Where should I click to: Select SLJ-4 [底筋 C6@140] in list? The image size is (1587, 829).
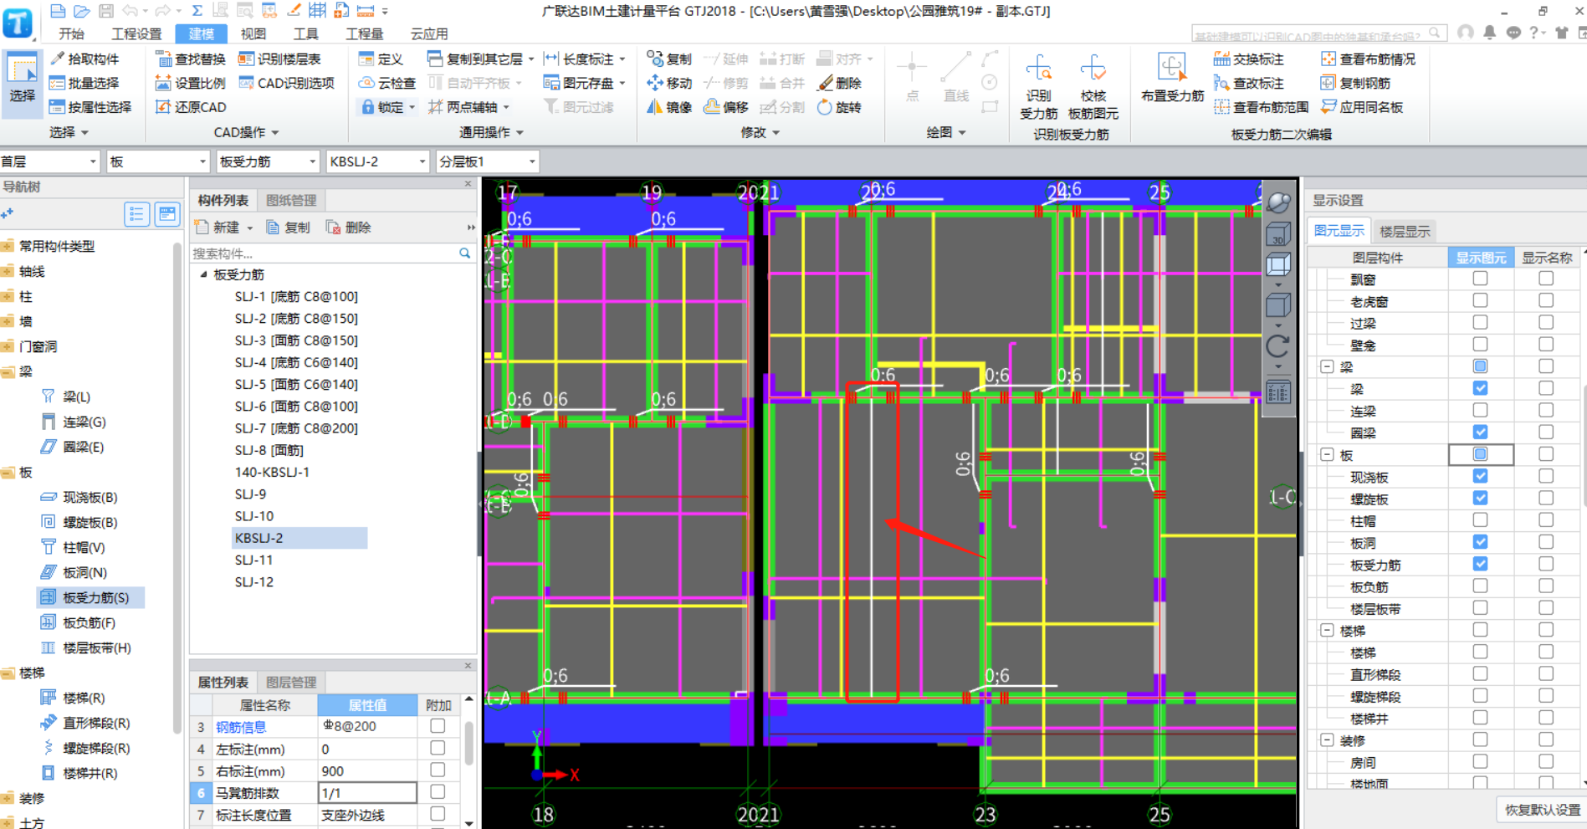pyautogui.click(x=296, y=362)
